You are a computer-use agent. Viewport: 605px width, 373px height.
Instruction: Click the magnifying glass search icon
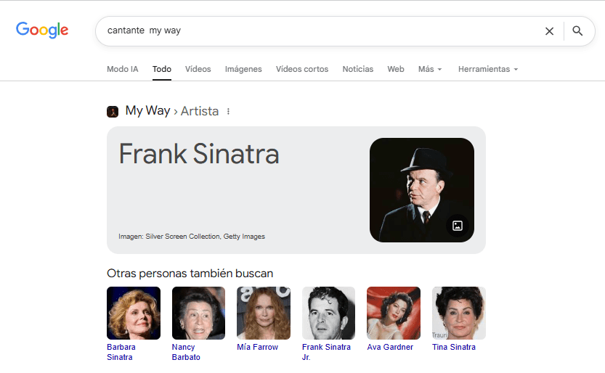click(x=577, y=31)
